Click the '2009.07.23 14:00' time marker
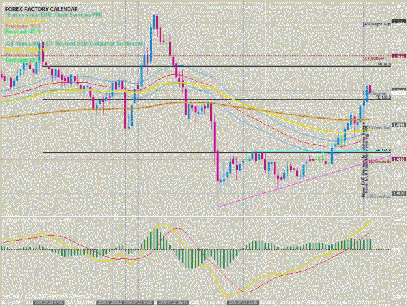 (138, 303)
